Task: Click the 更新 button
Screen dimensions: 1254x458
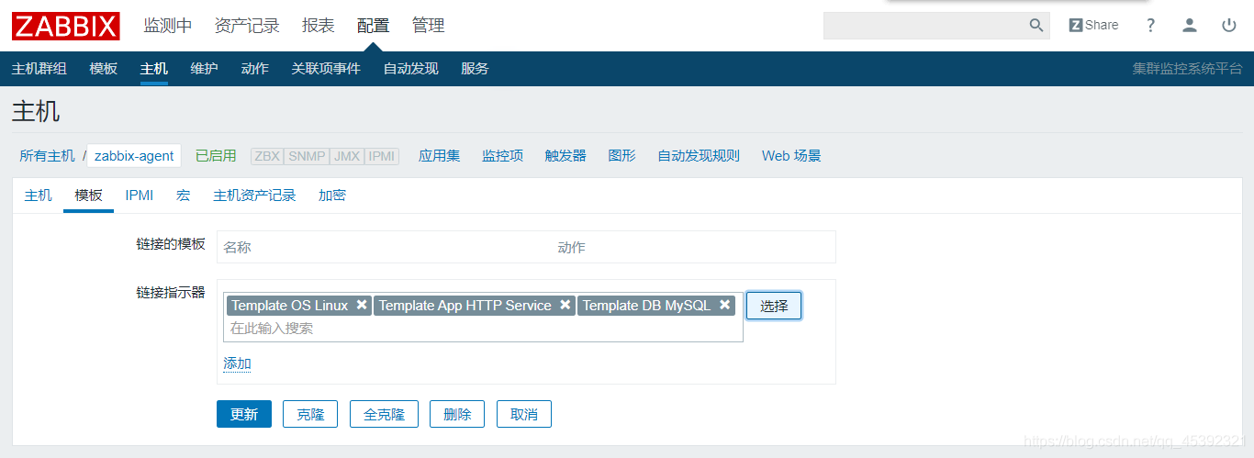Action: tap(244, 414)
